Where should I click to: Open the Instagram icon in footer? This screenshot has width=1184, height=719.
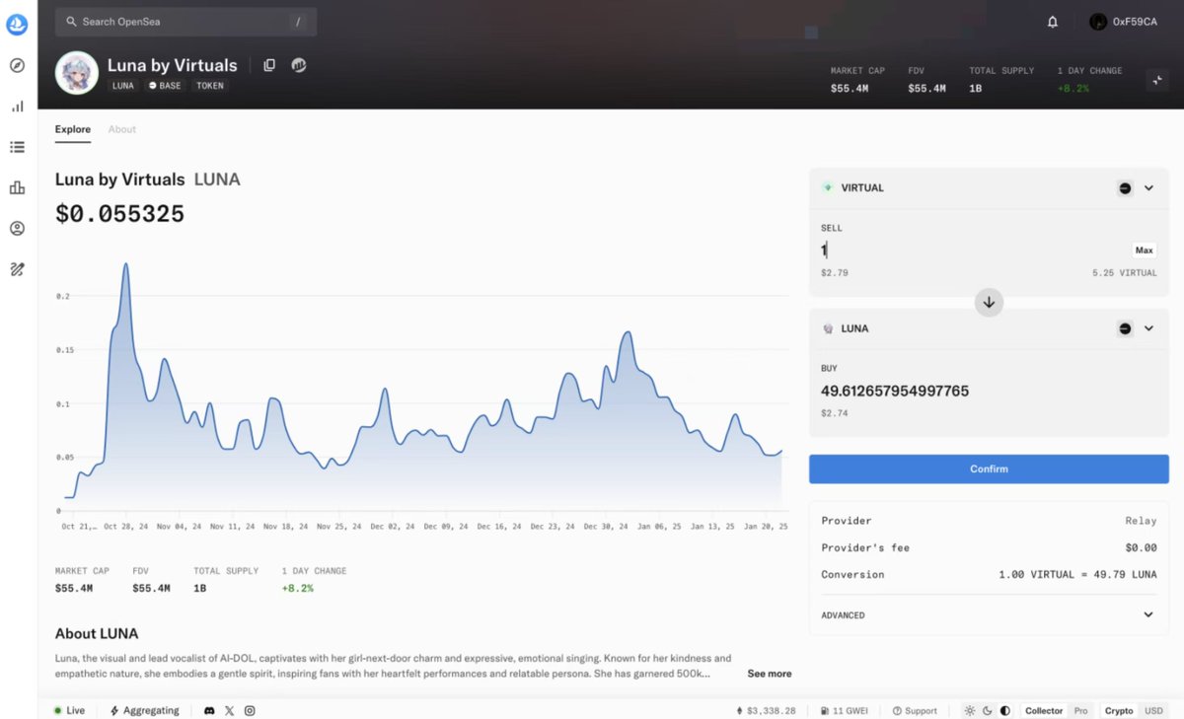pyautogui.click(x=250, y=710)
